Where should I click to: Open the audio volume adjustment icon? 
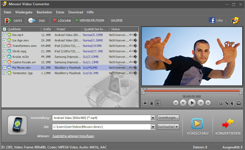233,103
